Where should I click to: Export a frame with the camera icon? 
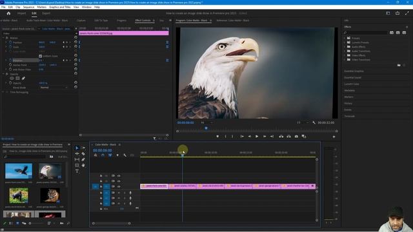click(x=296, y=136)
